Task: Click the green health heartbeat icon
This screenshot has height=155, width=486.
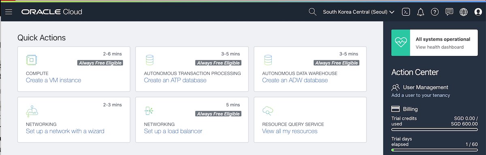Action: coord(401,43)
